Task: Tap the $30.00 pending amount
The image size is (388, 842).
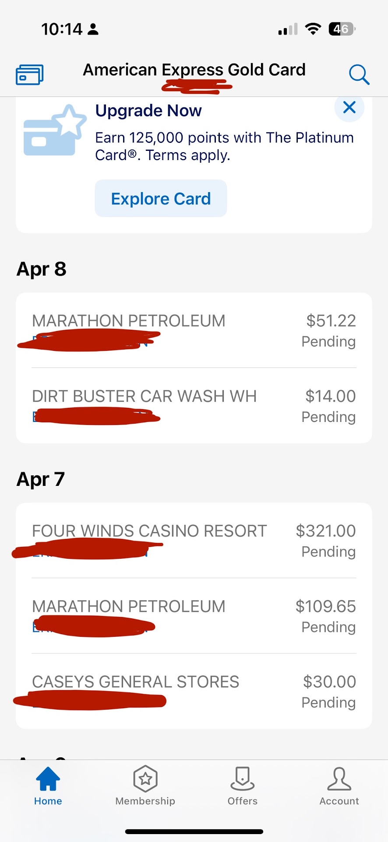Action: (x=329, y=682)
